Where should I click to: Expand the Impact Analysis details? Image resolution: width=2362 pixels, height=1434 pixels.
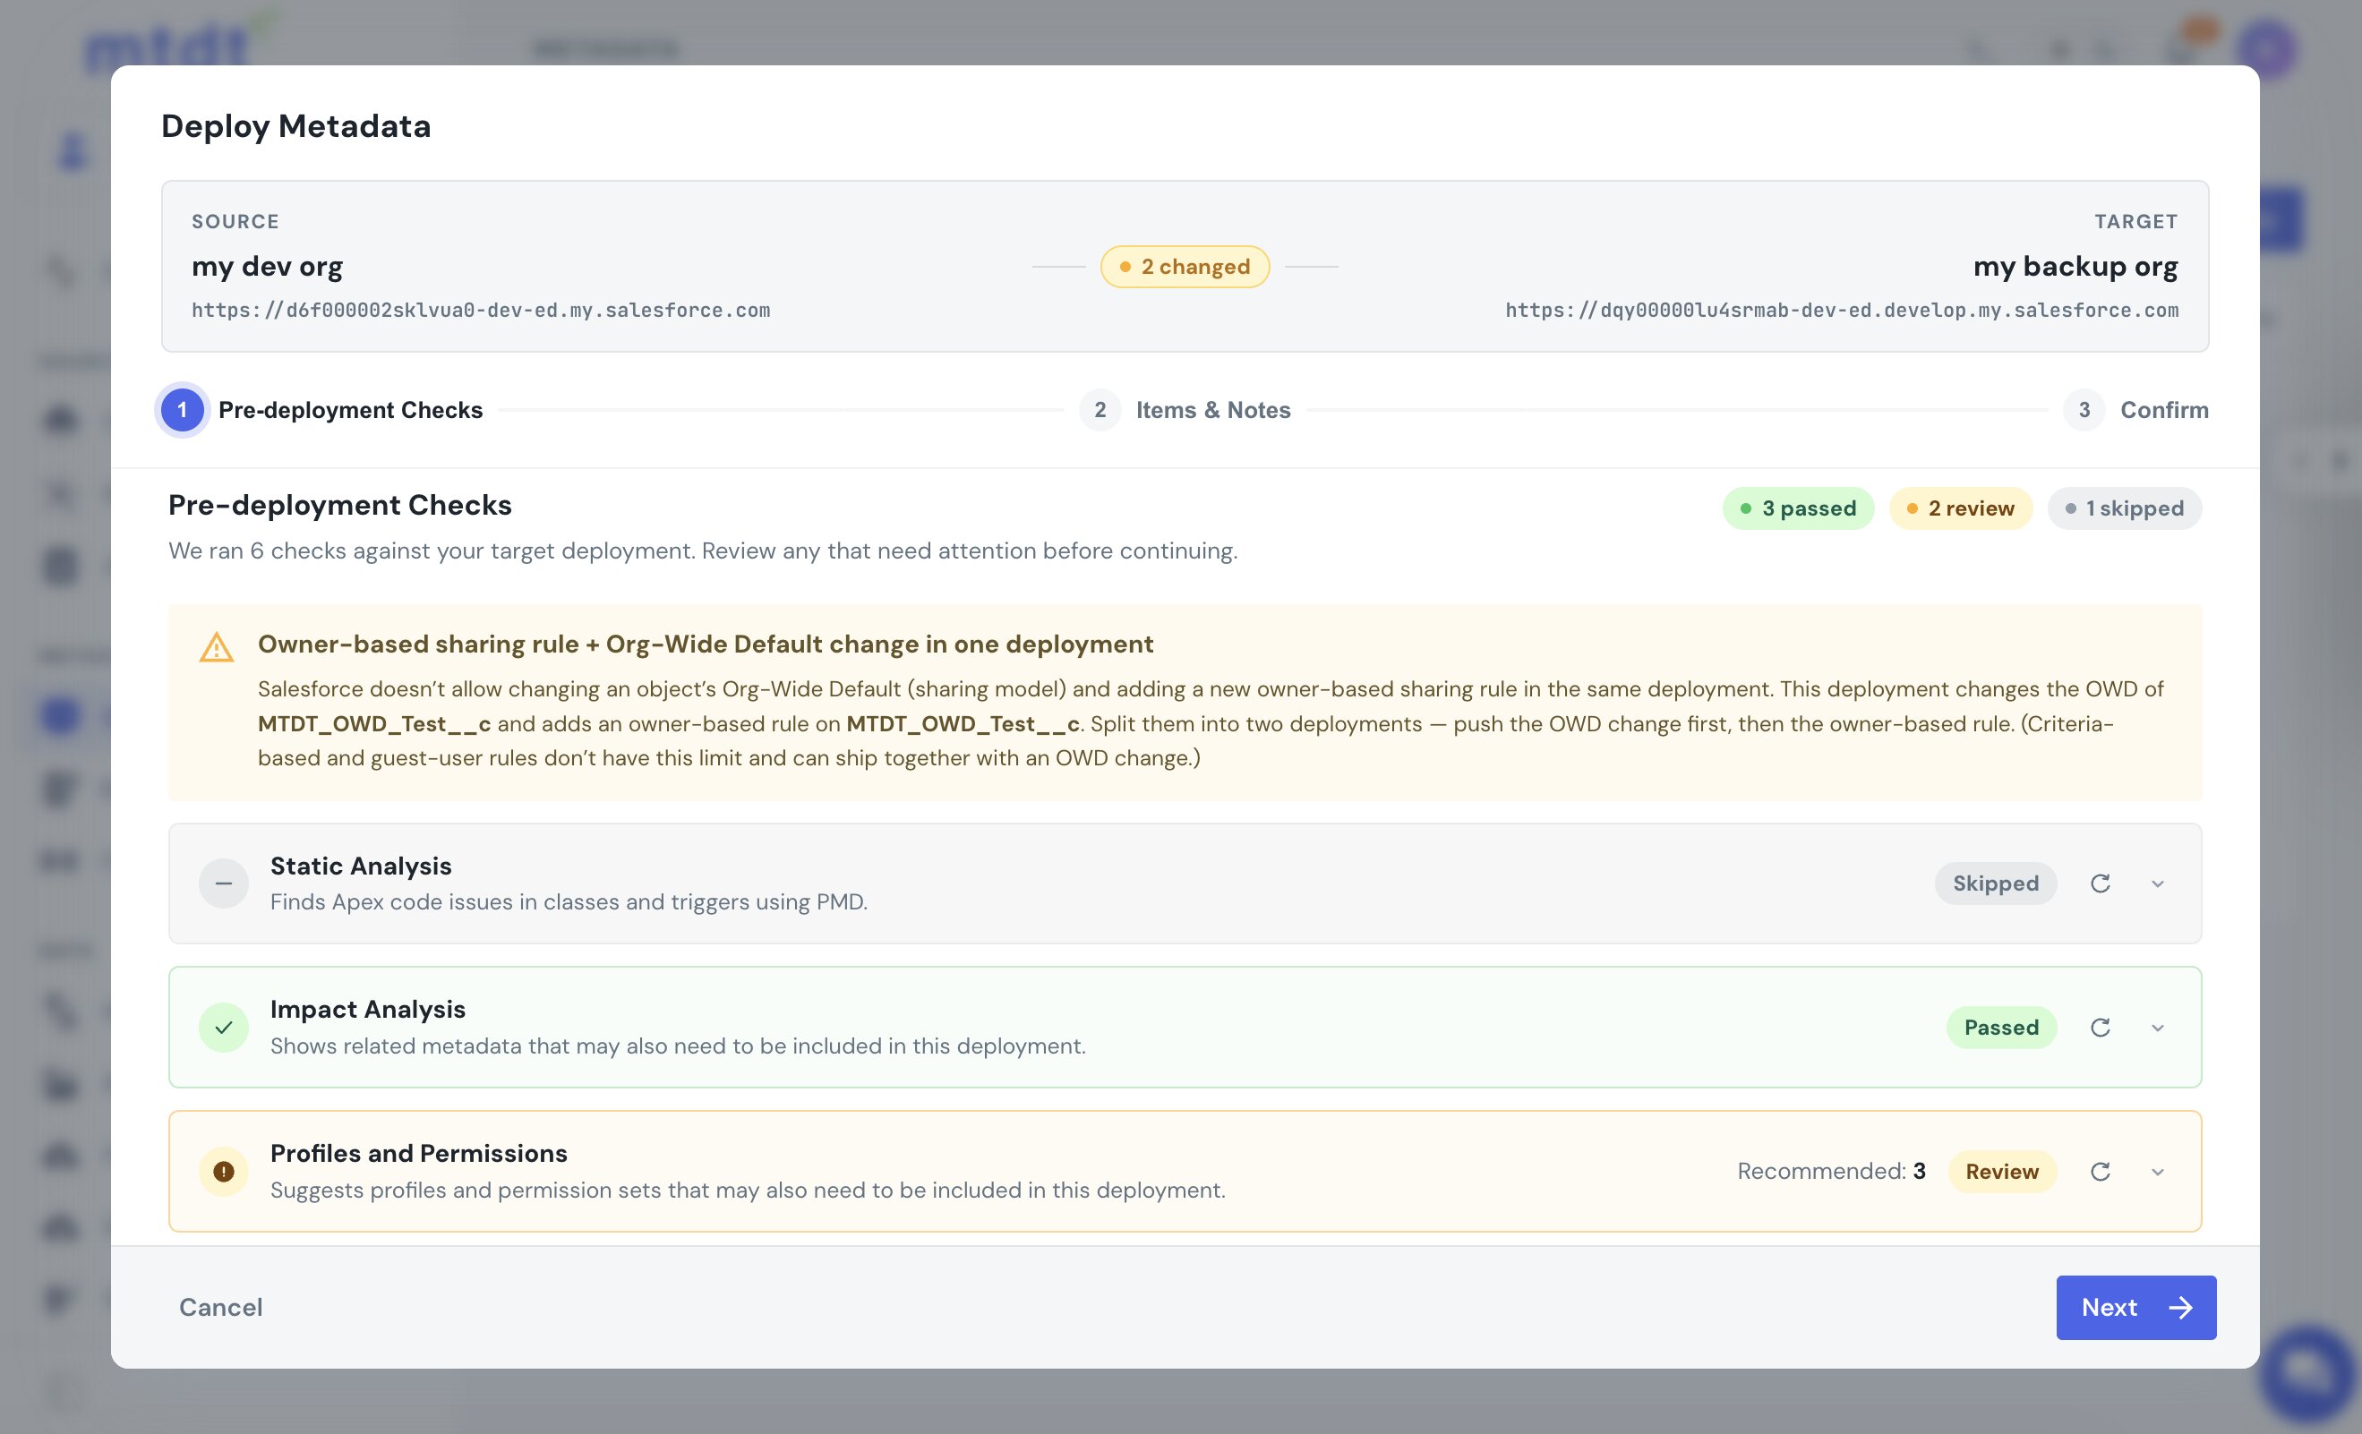[2157, 1028]
